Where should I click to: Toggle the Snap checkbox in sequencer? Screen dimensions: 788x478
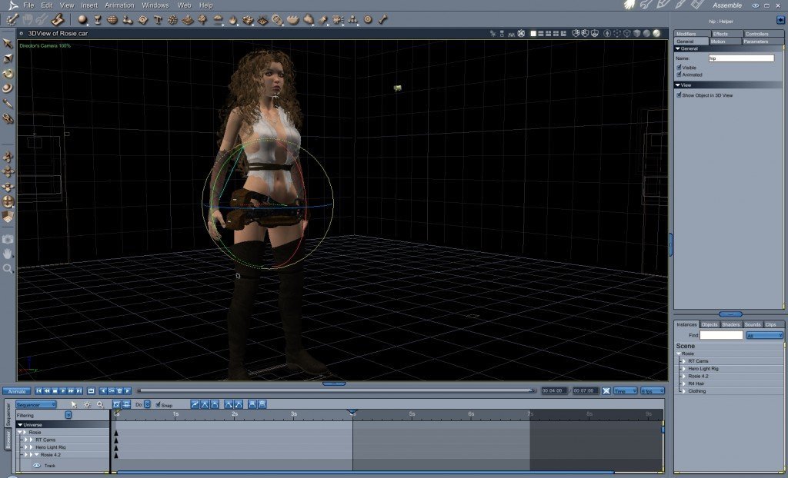pos(158,405)
